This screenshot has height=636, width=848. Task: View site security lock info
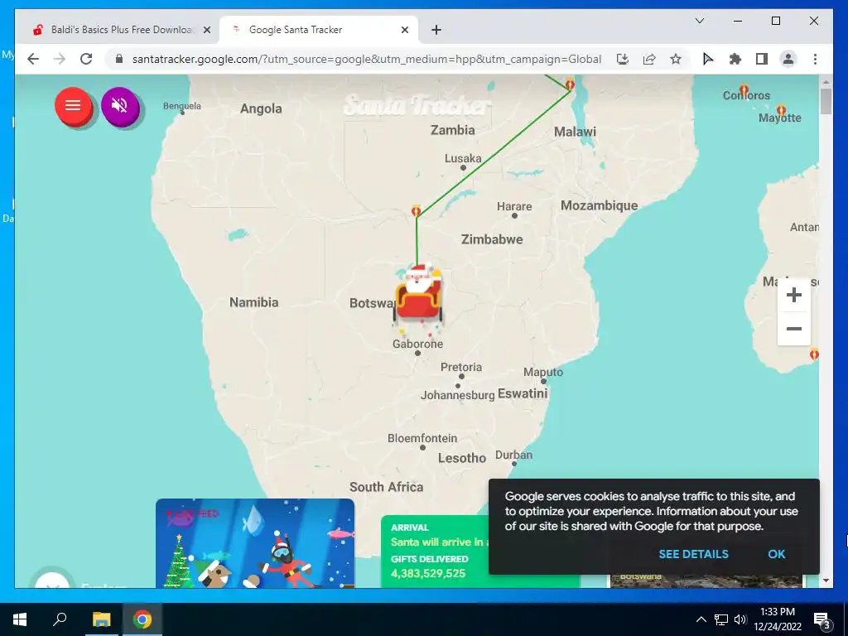pos(119,59)
